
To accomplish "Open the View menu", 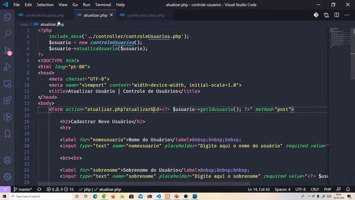I will tap(63, 4).
